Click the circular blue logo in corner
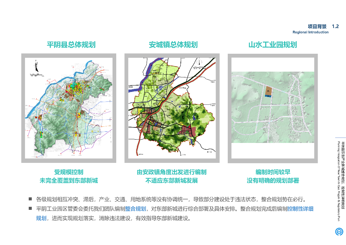This screenshot has width=346, height=245. point(339,232)
